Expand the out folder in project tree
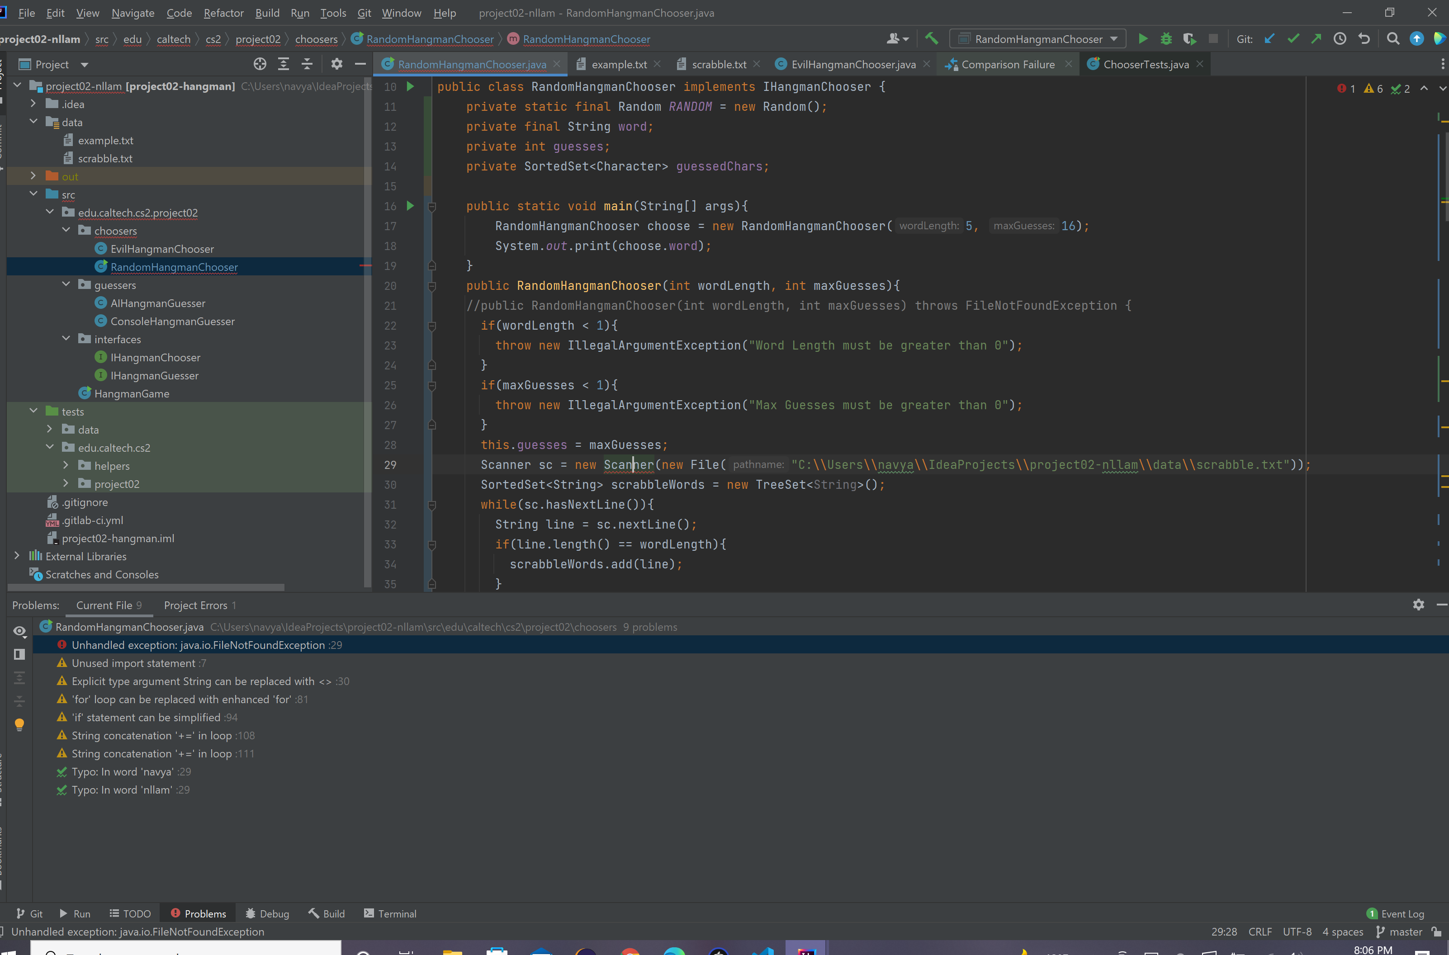Image resolution: width=1449 pixels, height=955 pixels. 33,176
